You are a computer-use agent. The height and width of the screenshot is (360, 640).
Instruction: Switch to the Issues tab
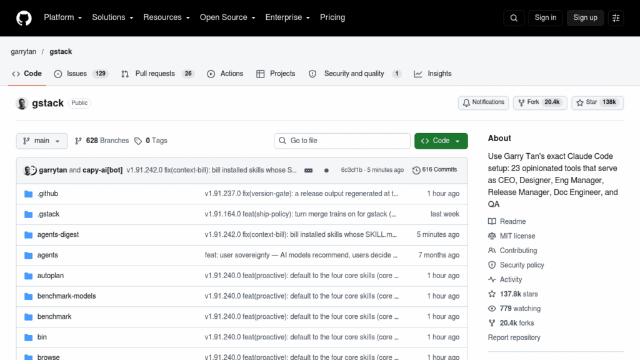81,74
